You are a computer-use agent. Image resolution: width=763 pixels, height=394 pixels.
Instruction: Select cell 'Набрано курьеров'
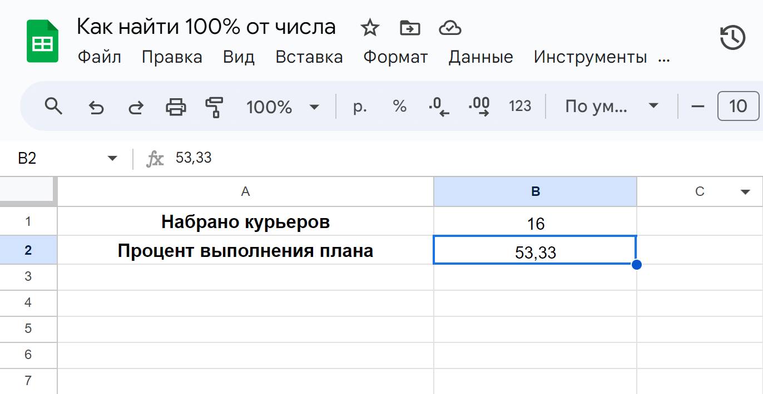coord(245,221)
